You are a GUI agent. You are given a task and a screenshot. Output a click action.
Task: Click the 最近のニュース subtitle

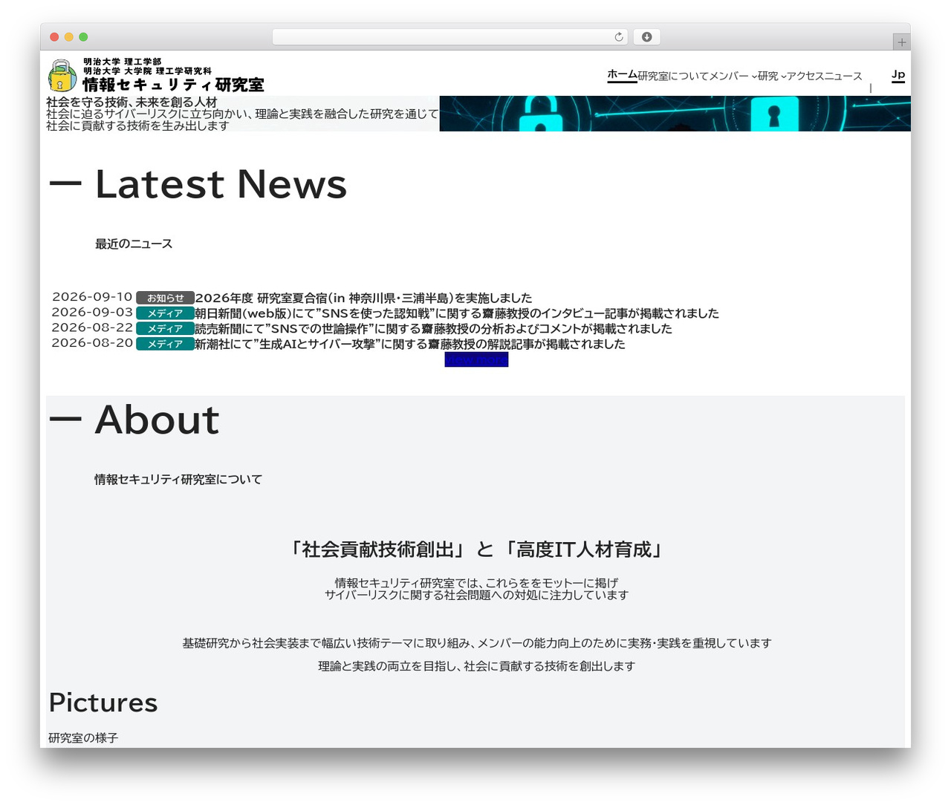(134, 244)
